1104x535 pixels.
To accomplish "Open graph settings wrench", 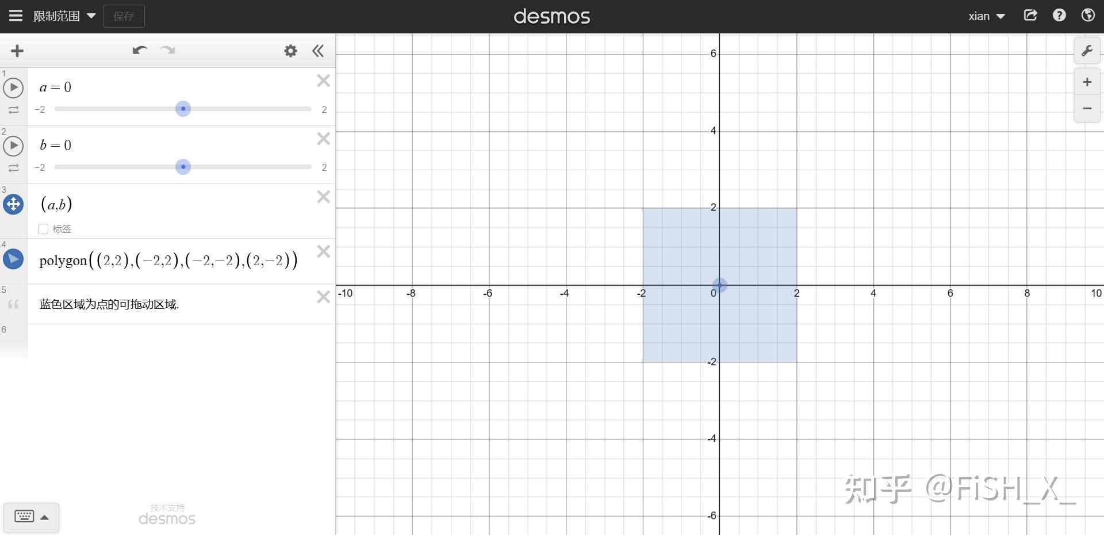I will pos(1087,51).
